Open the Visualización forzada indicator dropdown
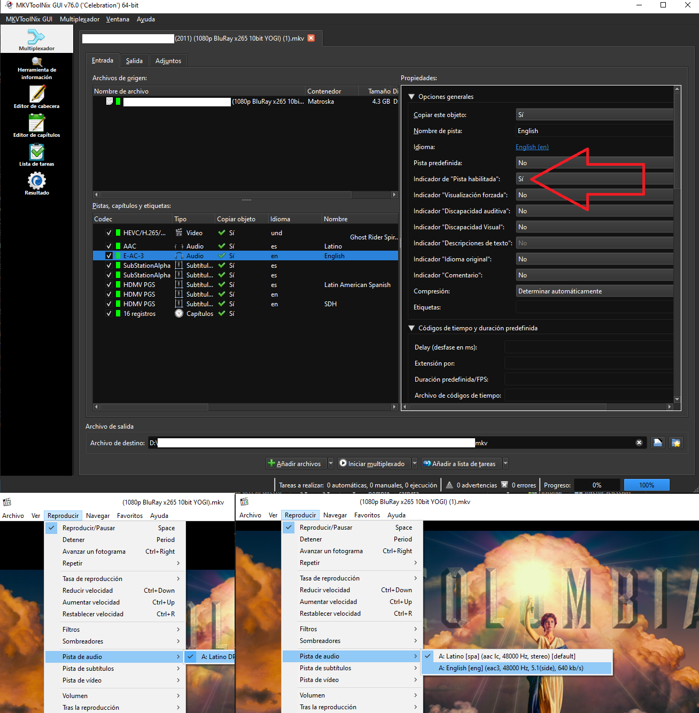The image size is (699, 713). pos(594,195)
